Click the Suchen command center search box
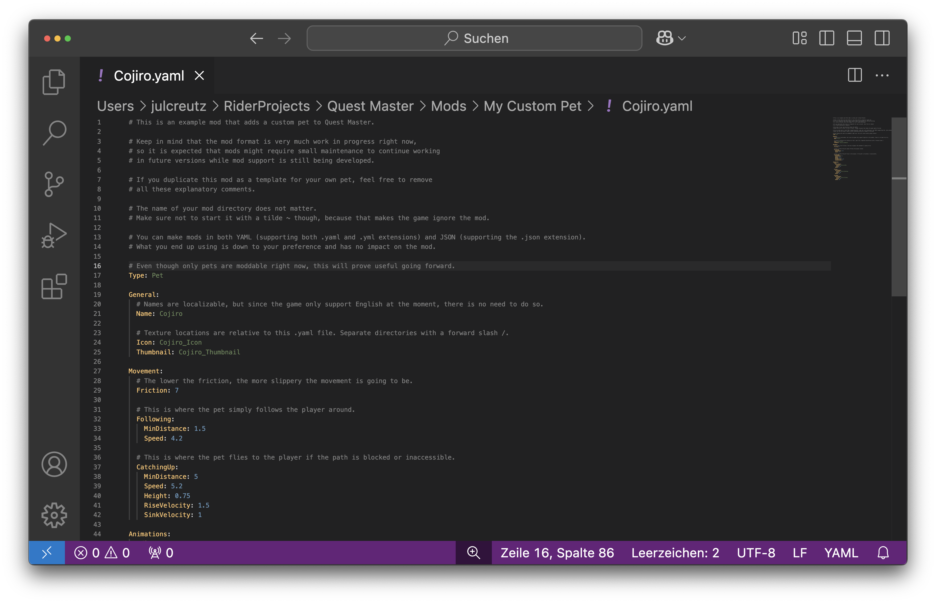The height and width of the screenshot is (603, 936). click(474, 38)
